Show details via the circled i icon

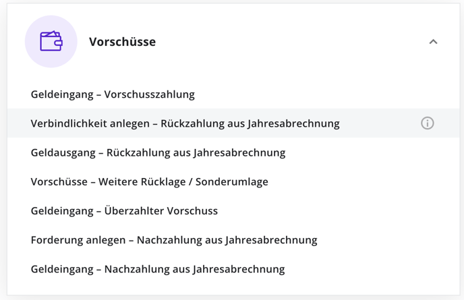tap(428, 123)
